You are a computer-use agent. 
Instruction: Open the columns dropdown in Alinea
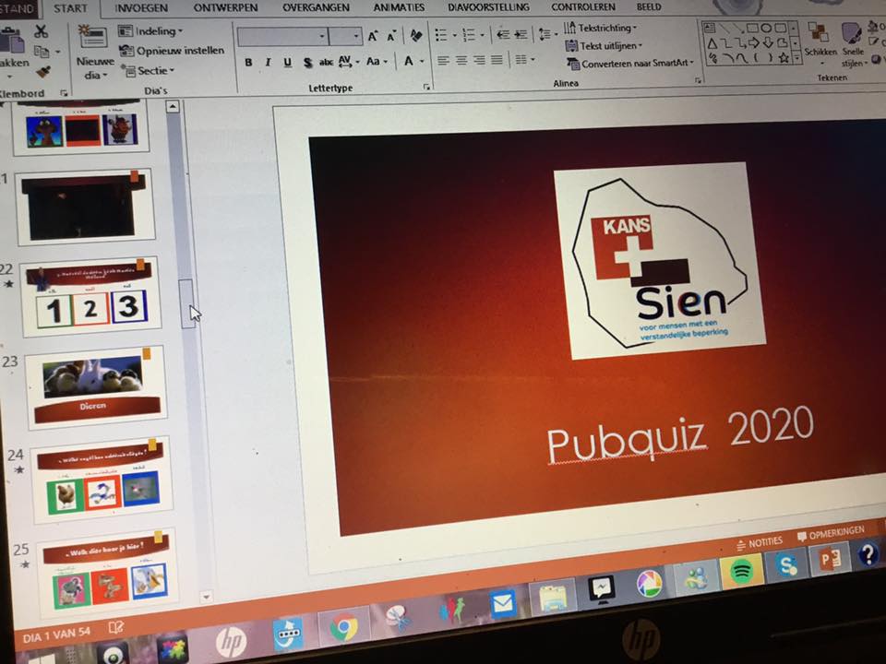(x=525, y=59)
